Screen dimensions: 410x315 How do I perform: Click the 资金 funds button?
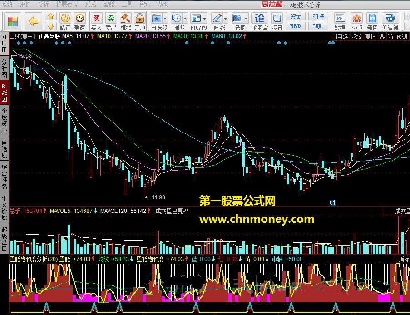coord(296,16)
